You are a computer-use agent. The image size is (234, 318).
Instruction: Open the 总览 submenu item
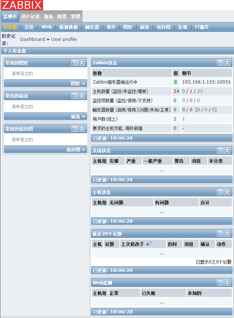pyautogui.click(x=29, y=27)
